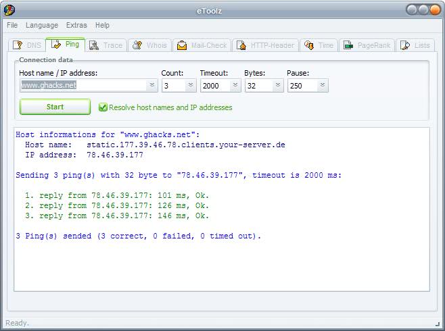445x331 pixels.
Task: Open the Timeout dropdown
Action: click(235, 86)
